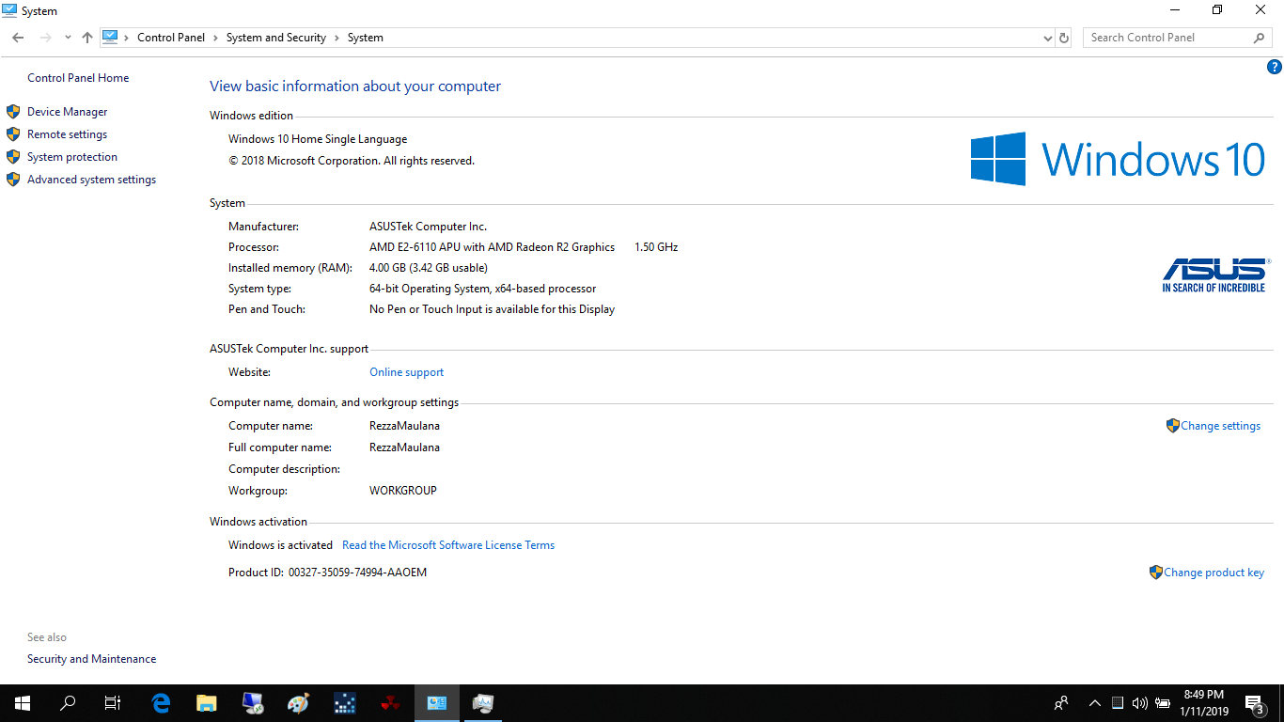This screenshot has width=1284, height=722.
Task: Open the remote desktop monitor taskbar icon
Action: pyautogui.click(x=253, y=703)
